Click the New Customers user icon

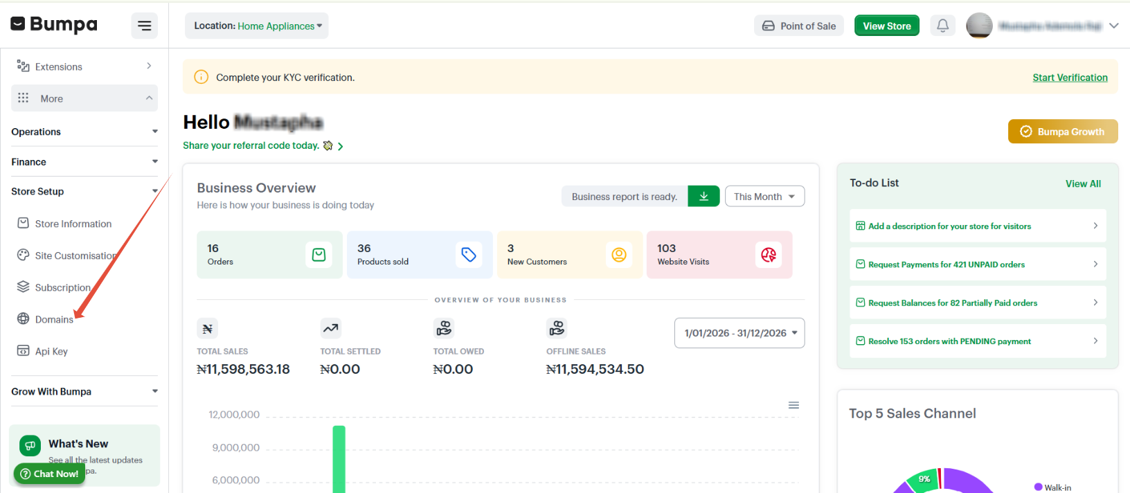point(619,255)
